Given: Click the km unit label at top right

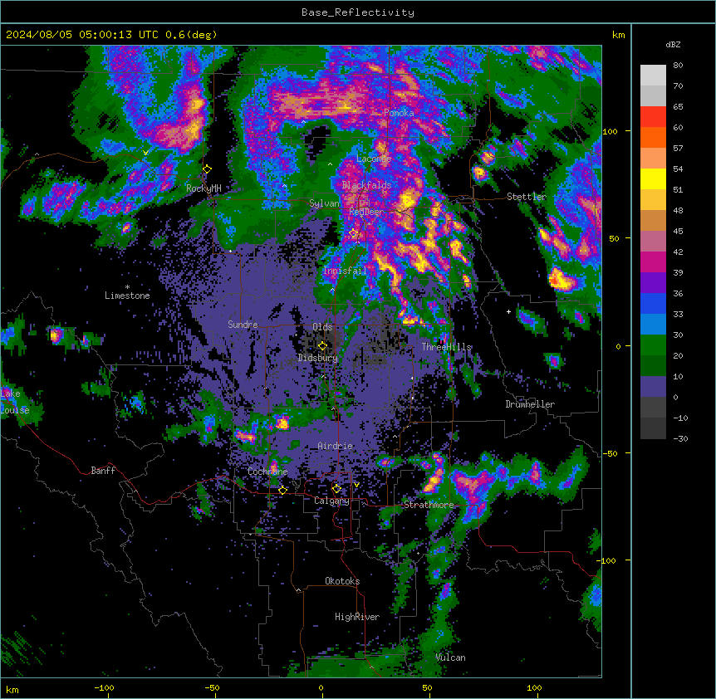Looking at the screenshot, I should coord(619,35).
